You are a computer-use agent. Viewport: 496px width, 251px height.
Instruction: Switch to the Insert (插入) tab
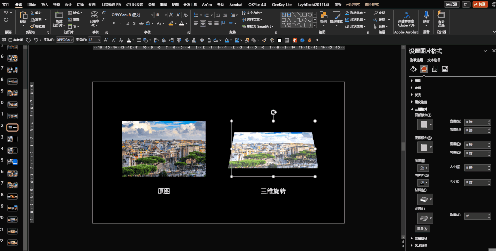click(x=45, y=5)
